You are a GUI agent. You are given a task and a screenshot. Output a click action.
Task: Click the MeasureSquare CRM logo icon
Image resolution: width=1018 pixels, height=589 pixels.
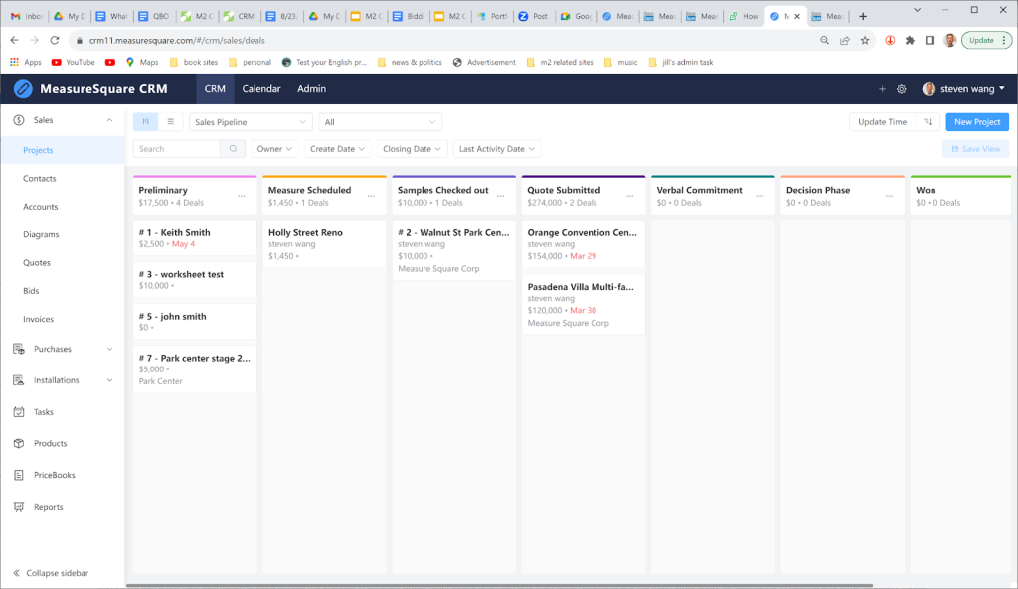click(23, 89)
